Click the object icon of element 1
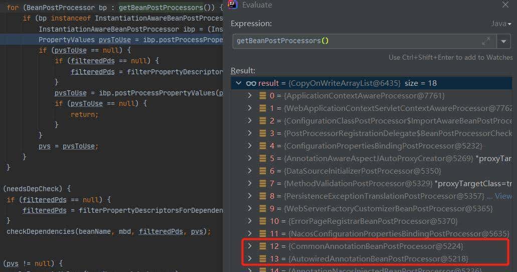 coord(262,108)
